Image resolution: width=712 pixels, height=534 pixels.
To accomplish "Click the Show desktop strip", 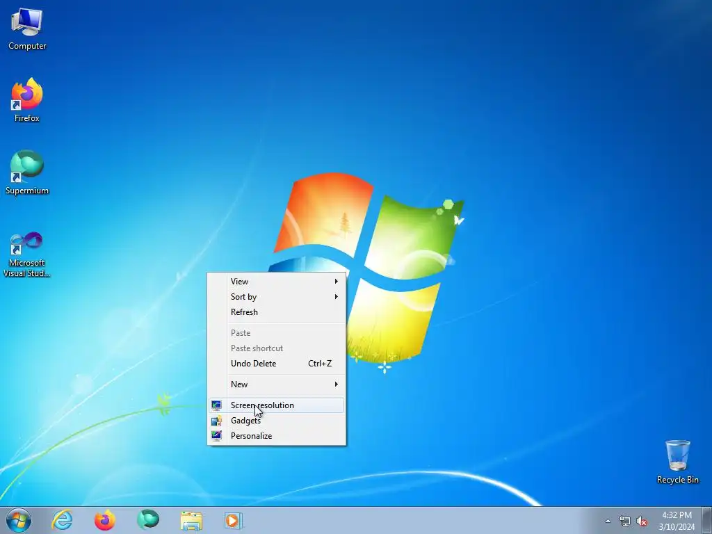I will [707, 520].
